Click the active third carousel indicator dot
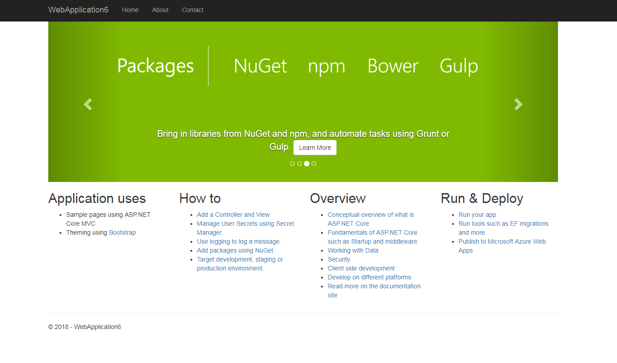The image size is (617, 363). (x=307, y=164)
